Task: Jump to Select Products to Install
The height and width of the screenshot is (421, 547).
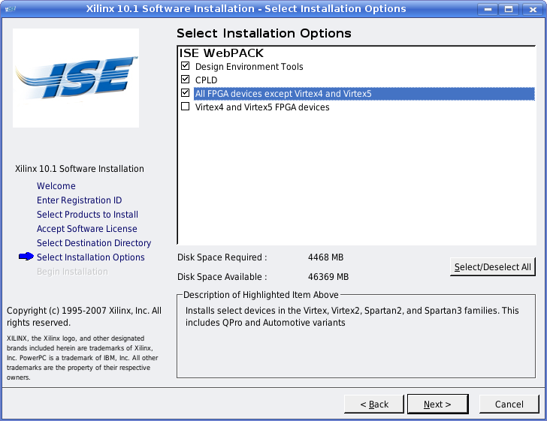Action: point(87,215)
